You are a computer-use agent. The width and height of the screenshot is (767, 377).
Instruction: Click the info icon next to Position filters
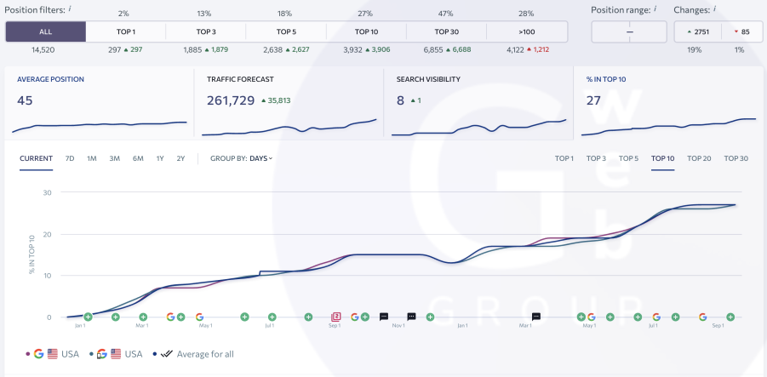tap(70, 9)
